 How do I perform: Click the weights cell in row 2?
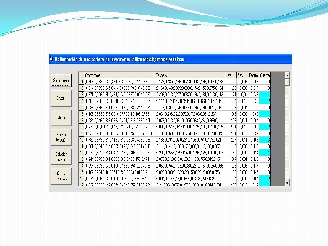190,88
